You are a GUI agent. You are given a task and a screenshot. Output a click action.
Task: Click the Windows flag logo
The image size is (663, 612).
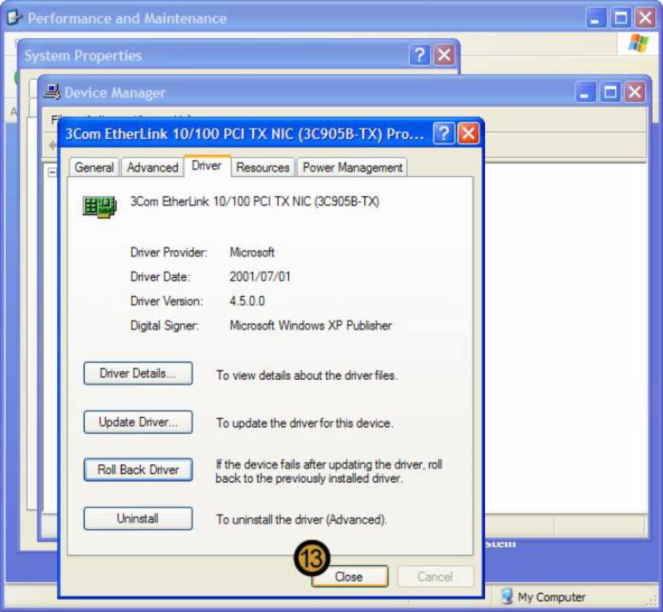638,43
